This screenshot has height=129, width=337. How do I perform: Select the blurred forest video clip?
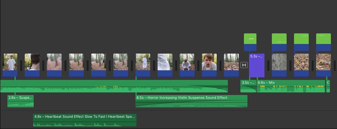[x=54, y=65]
